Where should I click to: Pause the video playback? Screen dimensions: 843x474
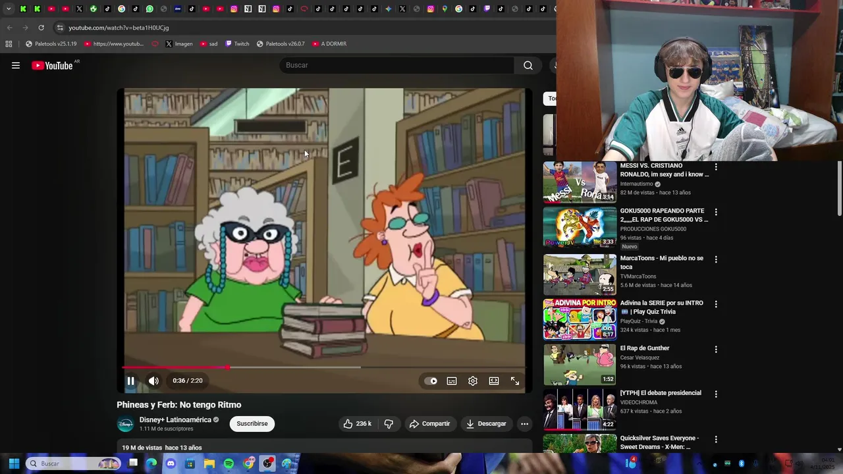pos(131,381)
